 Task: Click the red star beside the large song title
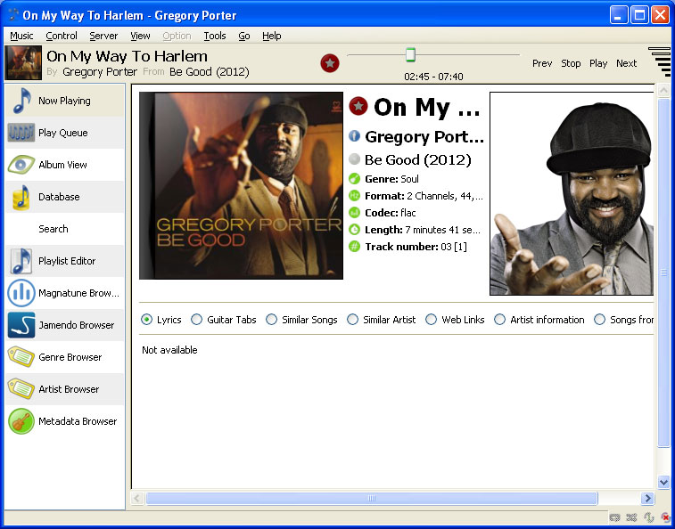pos(358,106)
